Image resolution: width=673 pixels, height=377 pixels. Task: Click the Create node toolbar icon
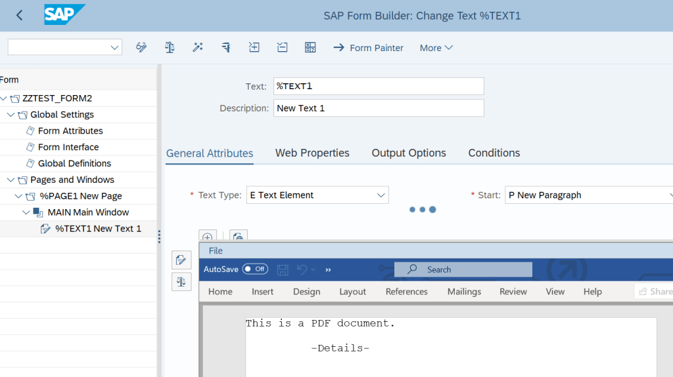254,47
